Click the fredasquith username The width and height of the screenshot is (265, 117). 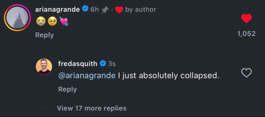pos(78,64)
